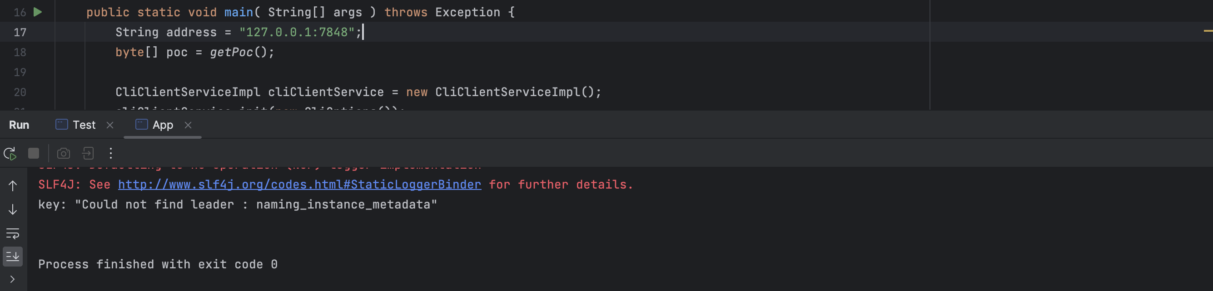Viewport: 1213px width, 291px height.
Task: Toggle scroll to end of console
Action: click(13, 257)
